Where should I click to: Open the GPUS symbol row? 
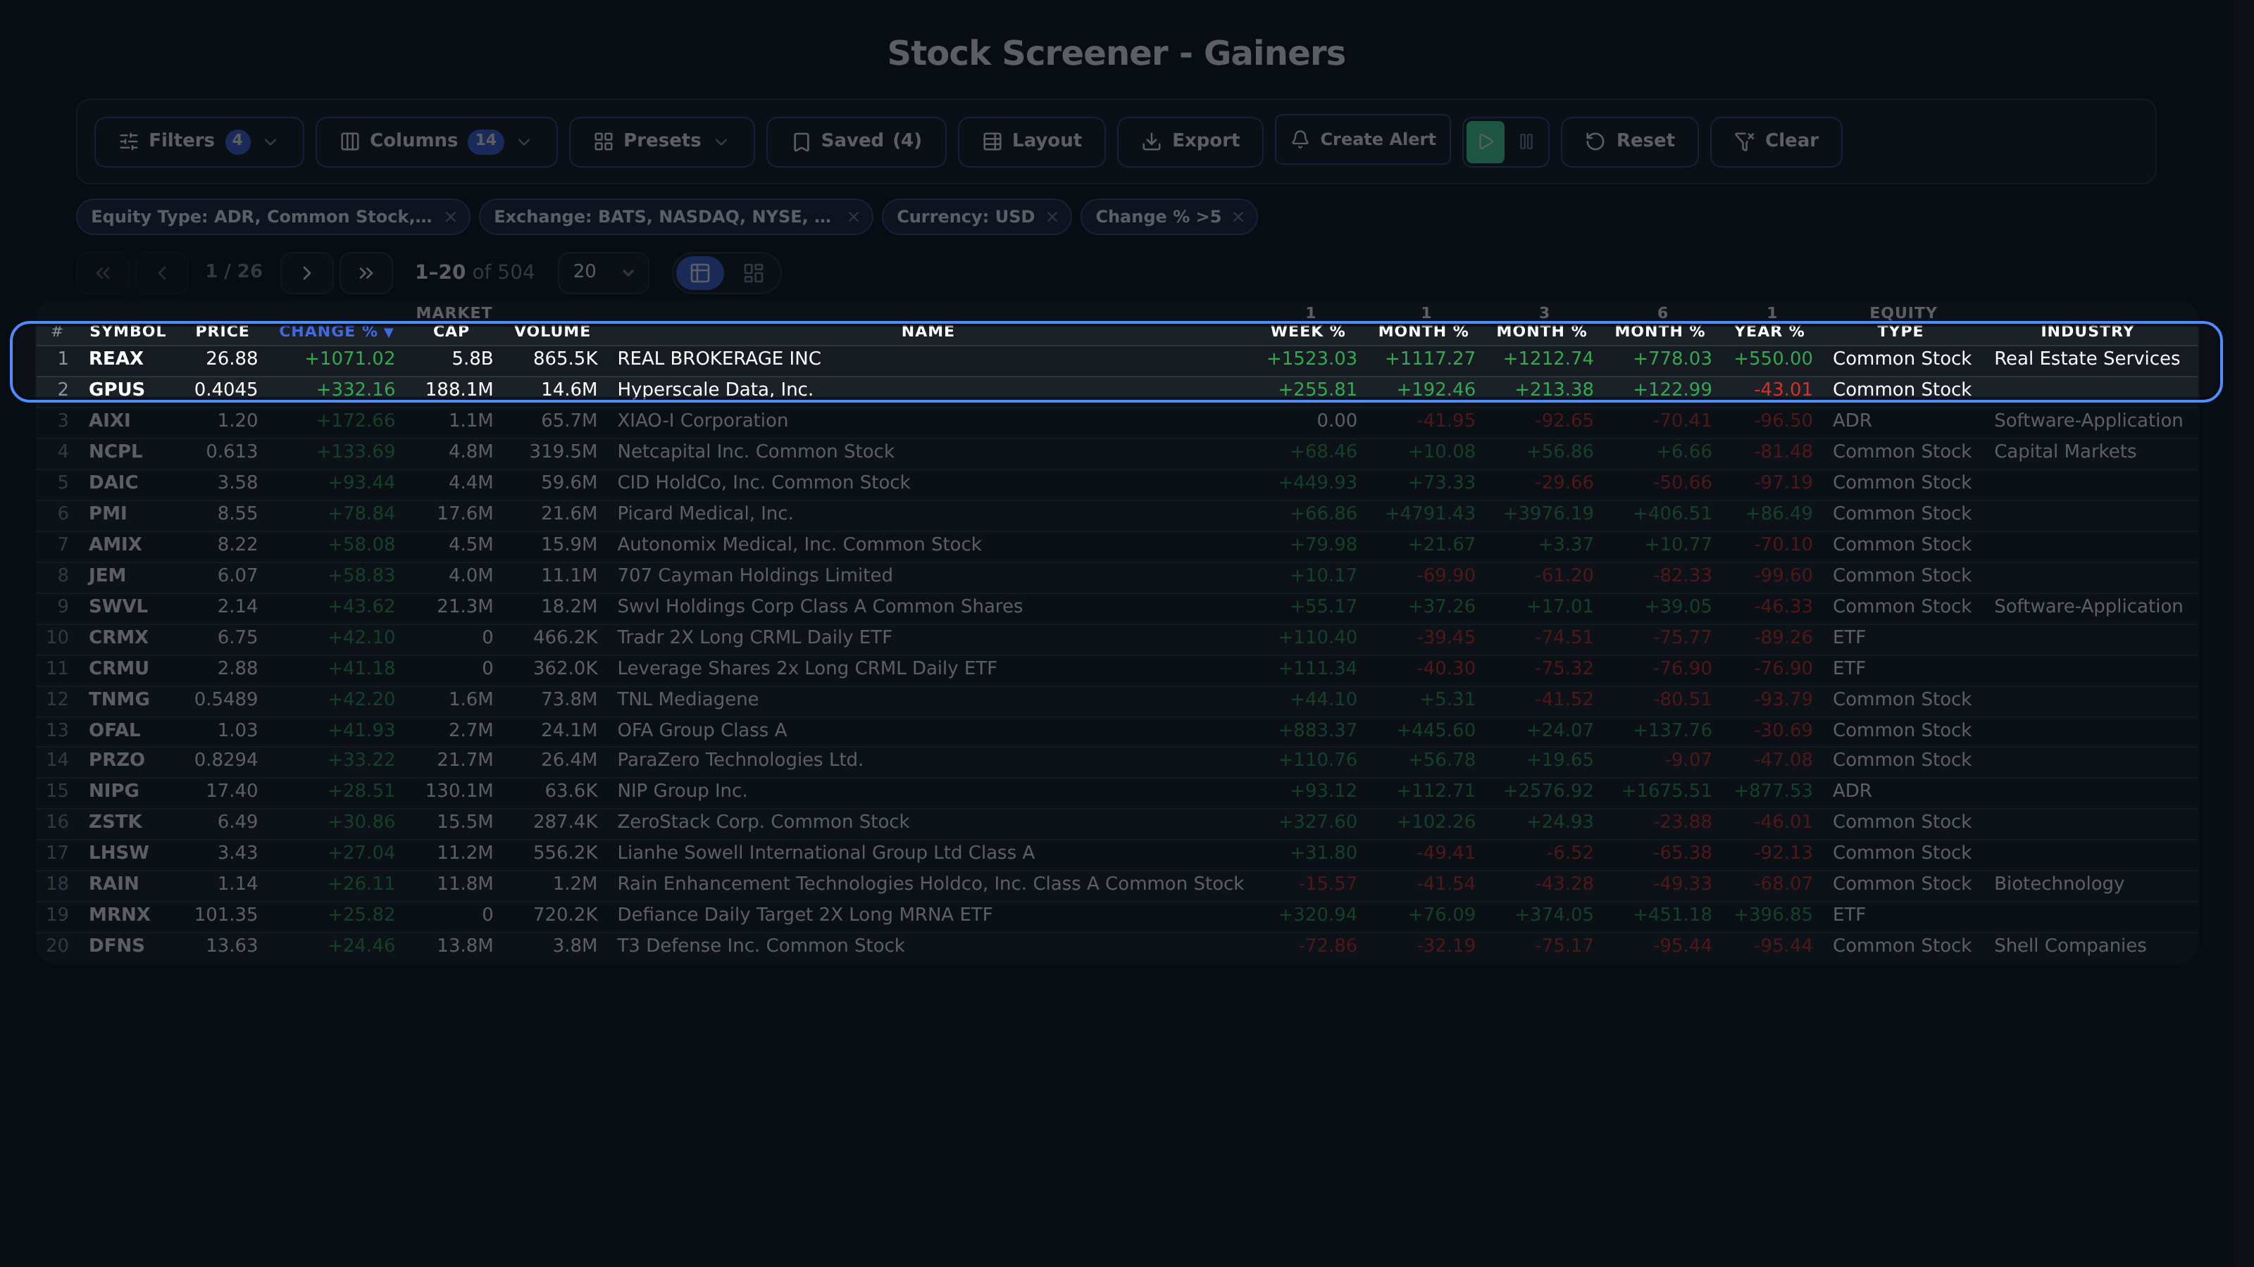point(1116,389)
